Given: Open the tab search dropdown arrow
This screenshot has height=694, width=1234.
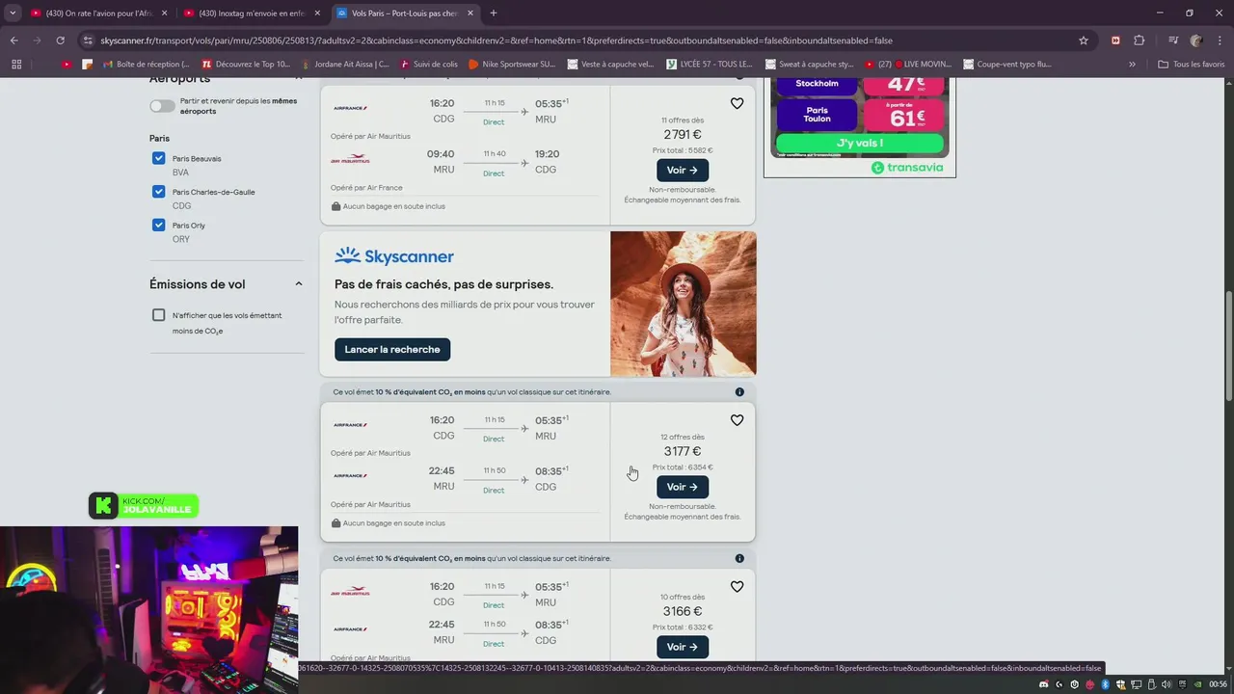Looking at the screenshot, I should pyautogui.click(x=13, y=13).
